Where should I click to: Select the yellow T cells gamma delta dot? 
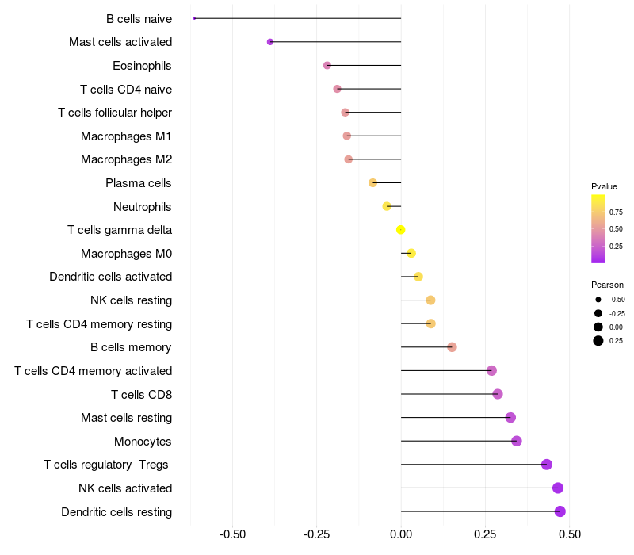[x=400, y=230]
